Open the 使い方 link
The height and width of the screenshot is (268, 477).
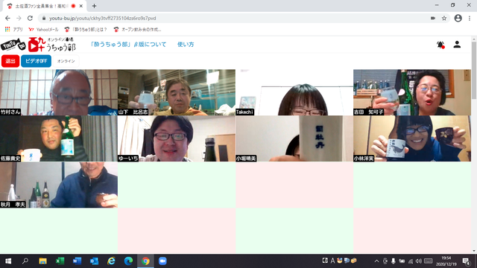pos(186,45)
